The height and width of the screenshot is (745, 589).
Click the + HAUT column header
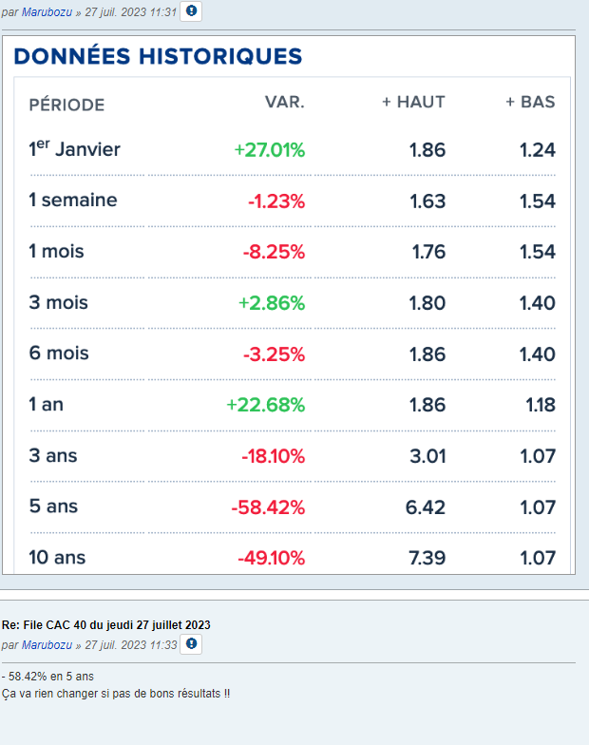413,103
